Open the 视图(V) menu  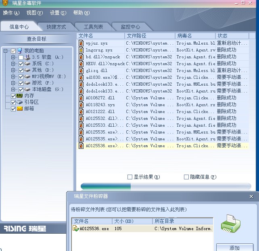[x=35, y=13]
